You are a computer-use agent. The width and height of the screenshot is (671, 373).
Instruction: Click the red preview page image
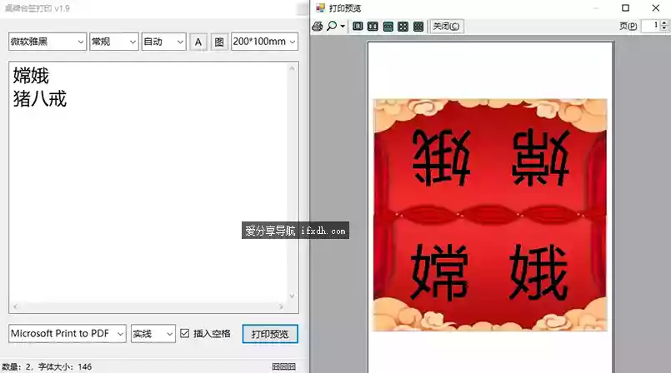[490, 215]
